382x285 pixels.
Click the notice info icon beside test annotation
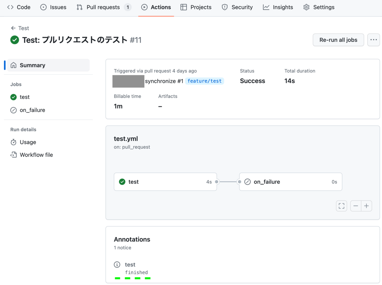pyautogui.click(x=117, y=264)
